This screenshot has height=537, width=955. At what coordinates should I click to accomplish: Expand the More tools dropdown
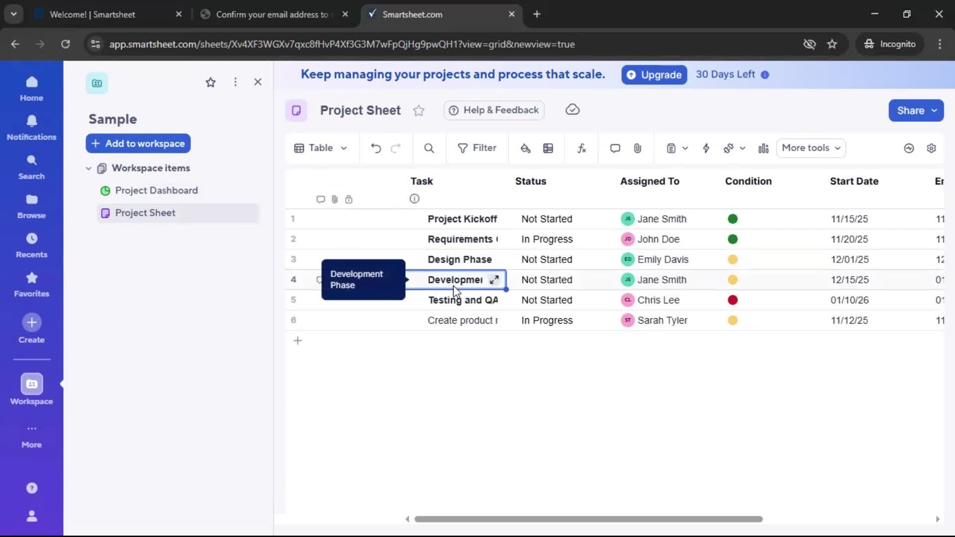pos(811,148)
